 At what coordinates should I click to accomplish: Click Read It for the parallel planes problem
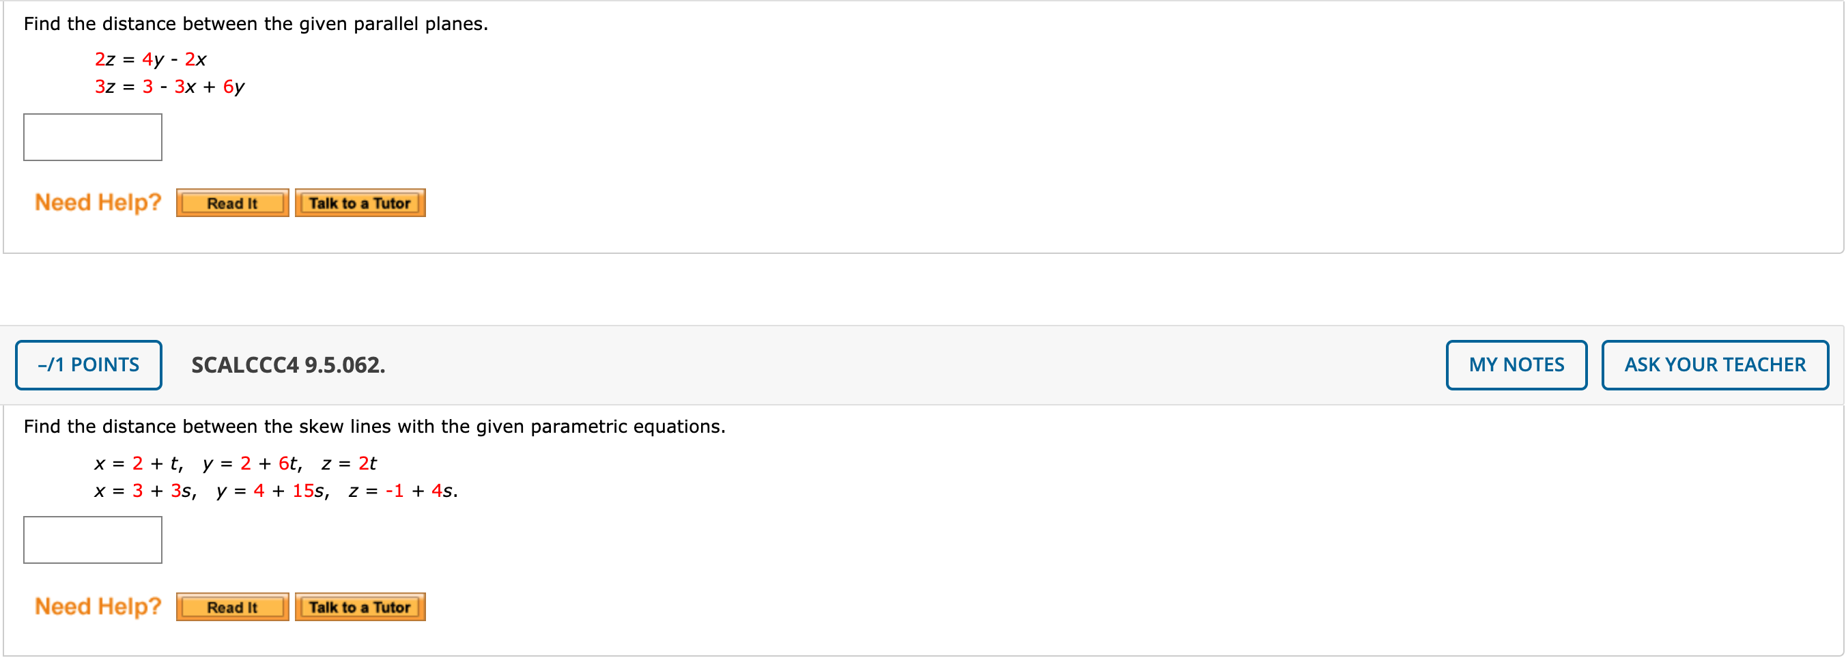coord(231,203)
